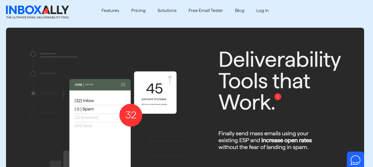Click the red footnote badge after the word Work
Viewport: 373px width, 167px height.
point(277,97)
